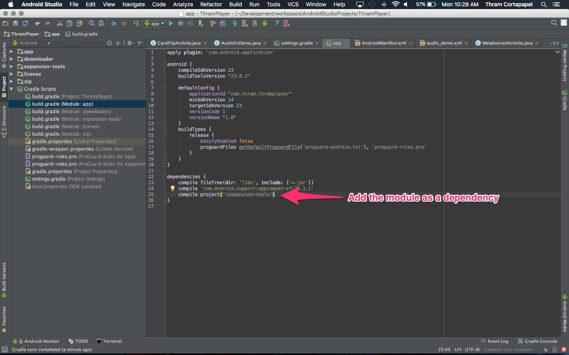Switch to settings.gradle editor tab
569x355 pixels.
(x=297, y=43)
